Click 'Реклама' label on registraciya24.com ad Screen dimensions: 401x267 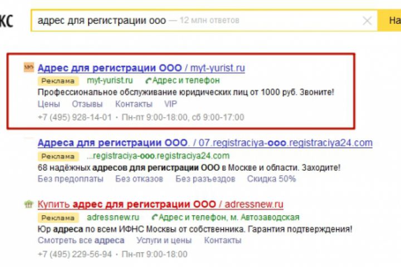click(58, 156)
